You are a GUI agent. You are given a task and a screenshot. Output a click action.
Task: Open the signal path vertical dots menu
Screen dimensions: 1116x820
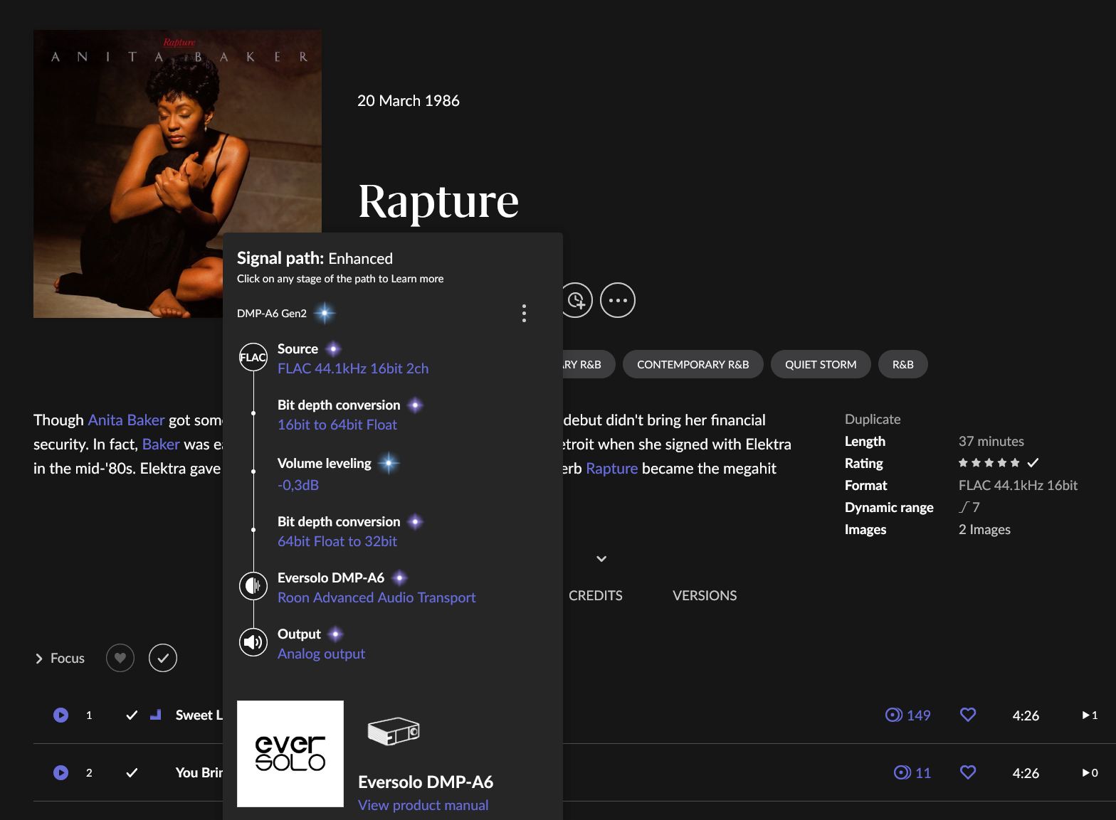(524, 314)
